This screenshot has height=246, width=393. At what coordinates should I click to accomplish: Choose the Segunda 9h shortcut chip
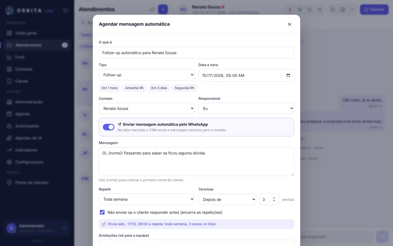(184, 88)
